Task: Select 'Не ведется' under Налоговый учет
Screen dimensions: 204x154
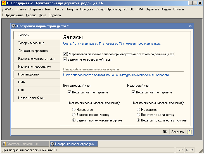Action: point(138,109)
